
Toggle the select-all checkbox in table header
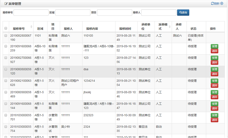click(6, 28)
